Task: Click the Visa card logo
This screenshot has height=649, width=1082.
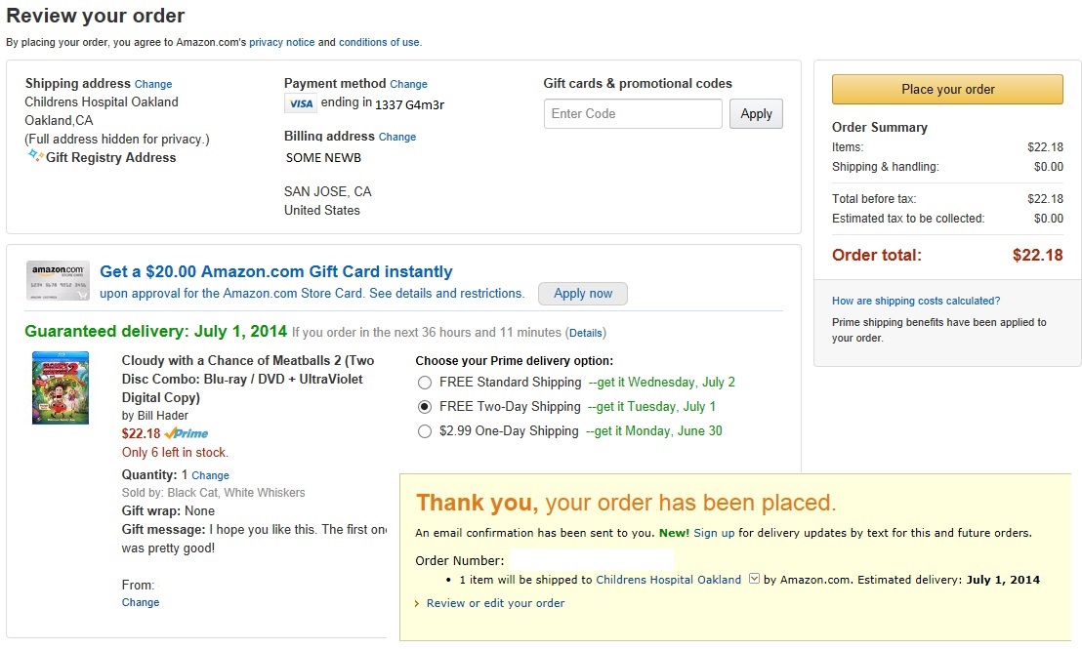Action: coord(301,103)
